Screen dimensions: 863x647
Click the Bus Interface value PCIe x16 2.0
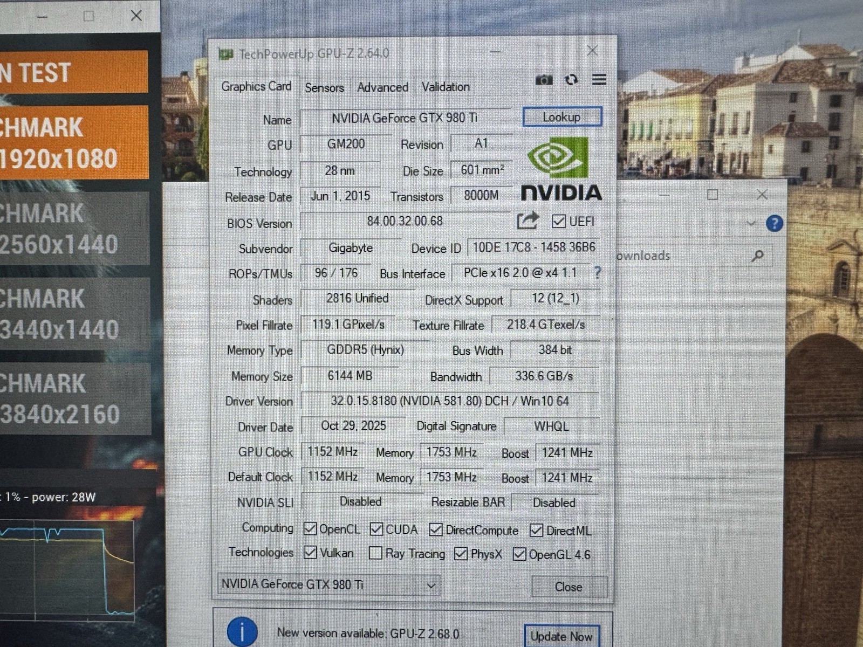tap(520, 273)
